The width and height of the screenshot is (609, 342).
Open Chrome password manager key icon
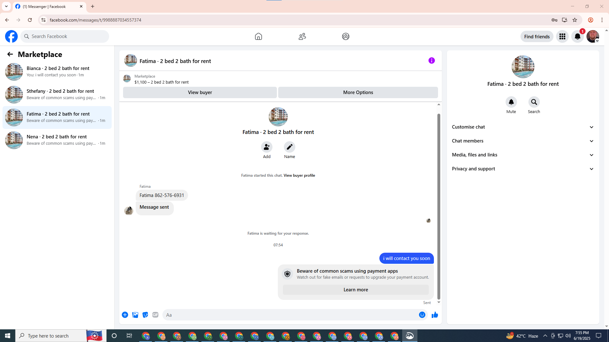click(x=554, y=20)
